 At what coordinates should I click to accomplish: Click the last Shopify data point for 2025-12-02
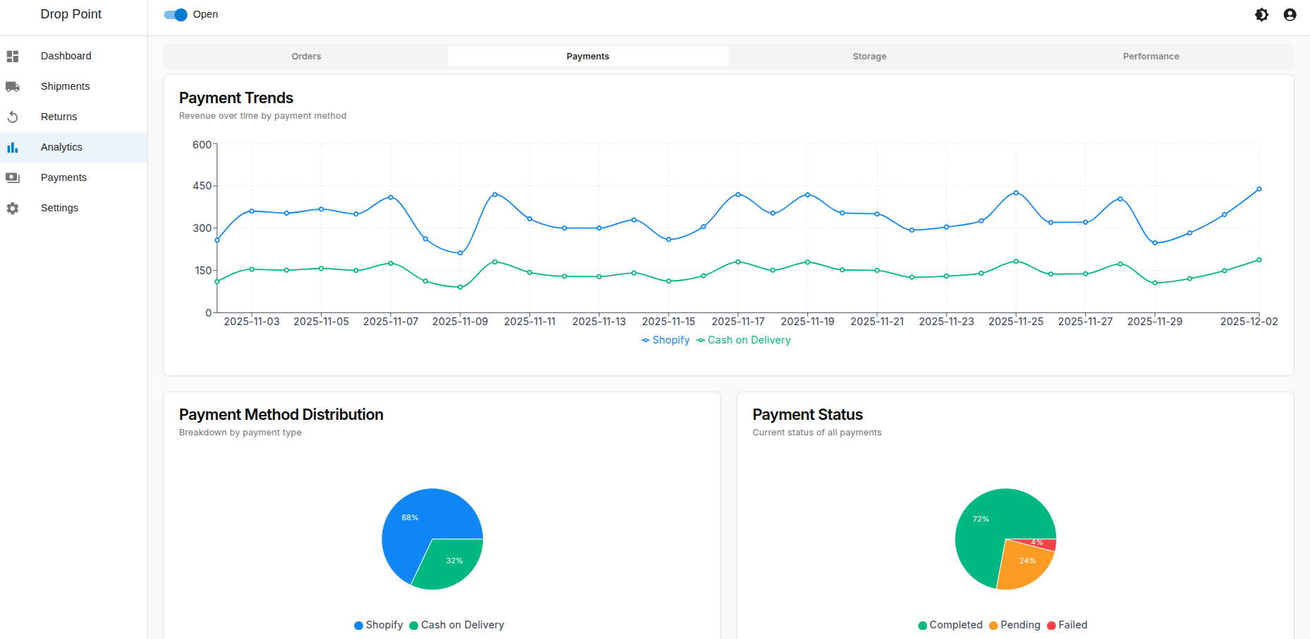pos(1258,189)
